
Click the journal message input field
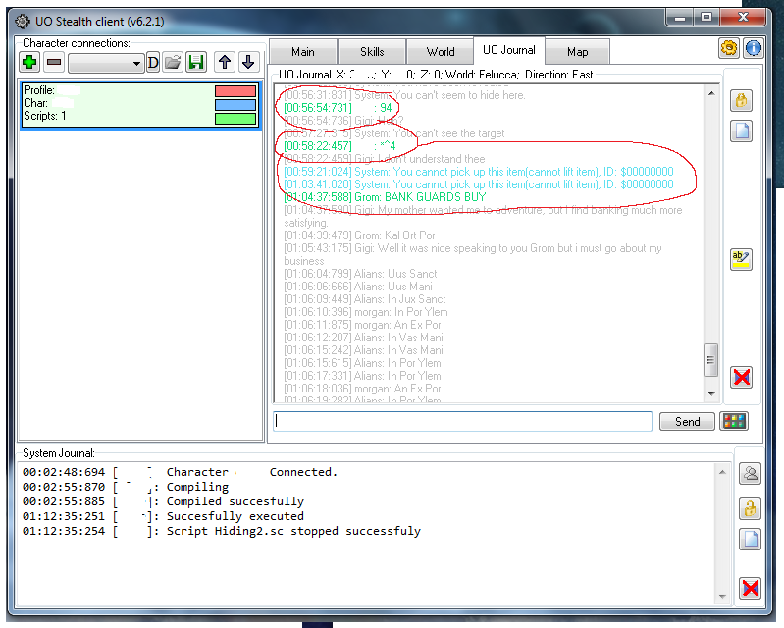tap(463, 421)
